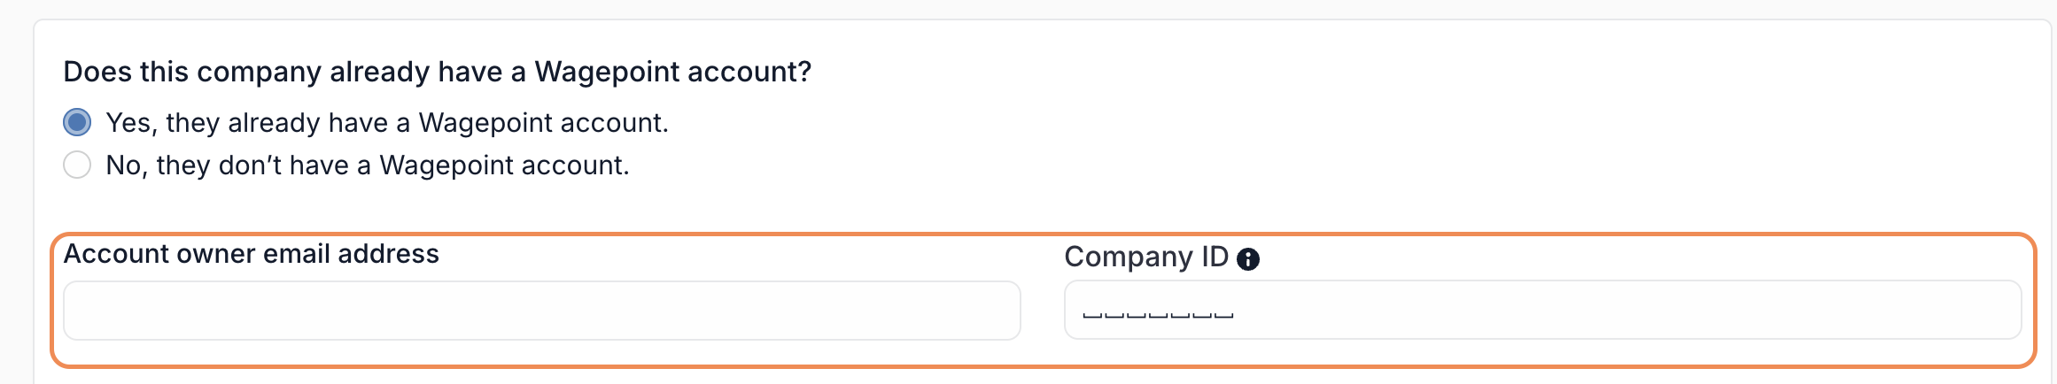
Task: Select the 'Yes, they already have' radio button
Action: (77, 122)
